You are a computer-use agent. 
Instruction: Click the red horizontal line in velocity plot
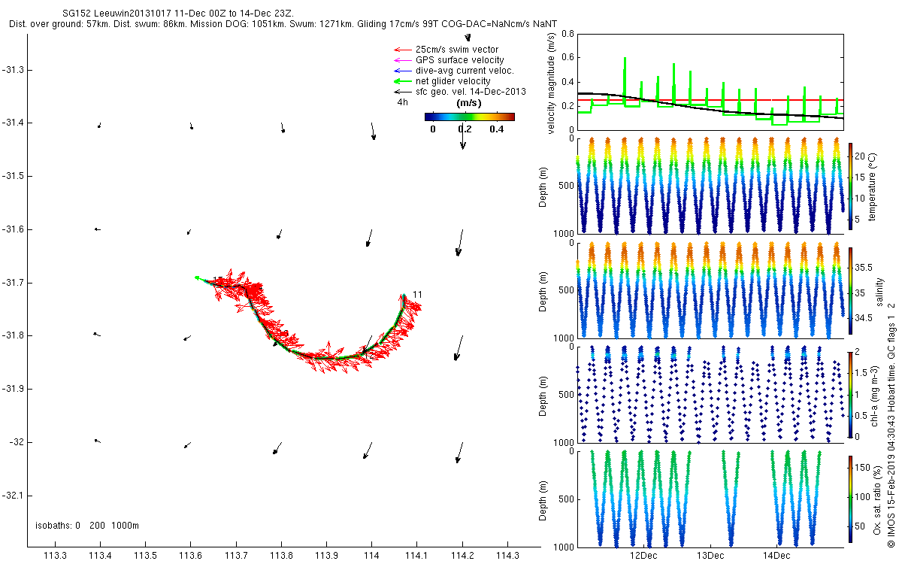click(710, 99)
